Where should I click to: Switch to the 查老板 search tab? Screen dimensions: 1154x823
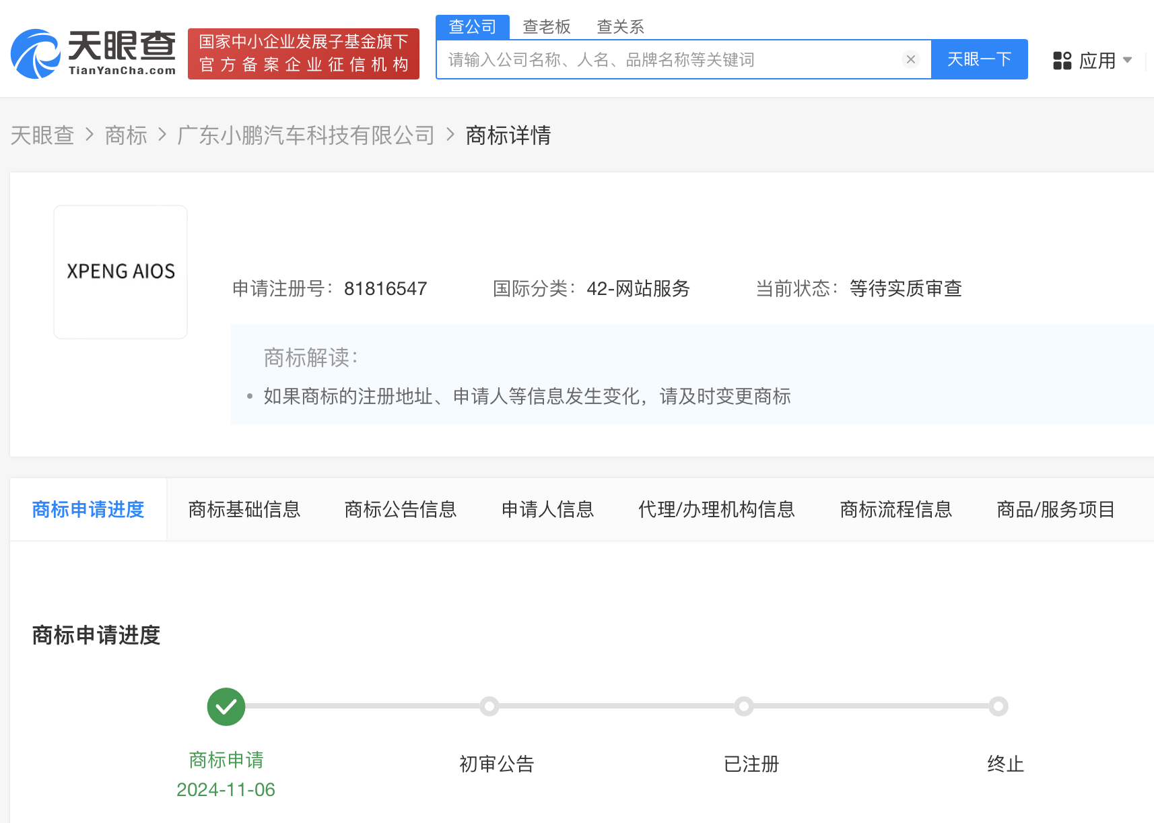(x=547, y=27)
